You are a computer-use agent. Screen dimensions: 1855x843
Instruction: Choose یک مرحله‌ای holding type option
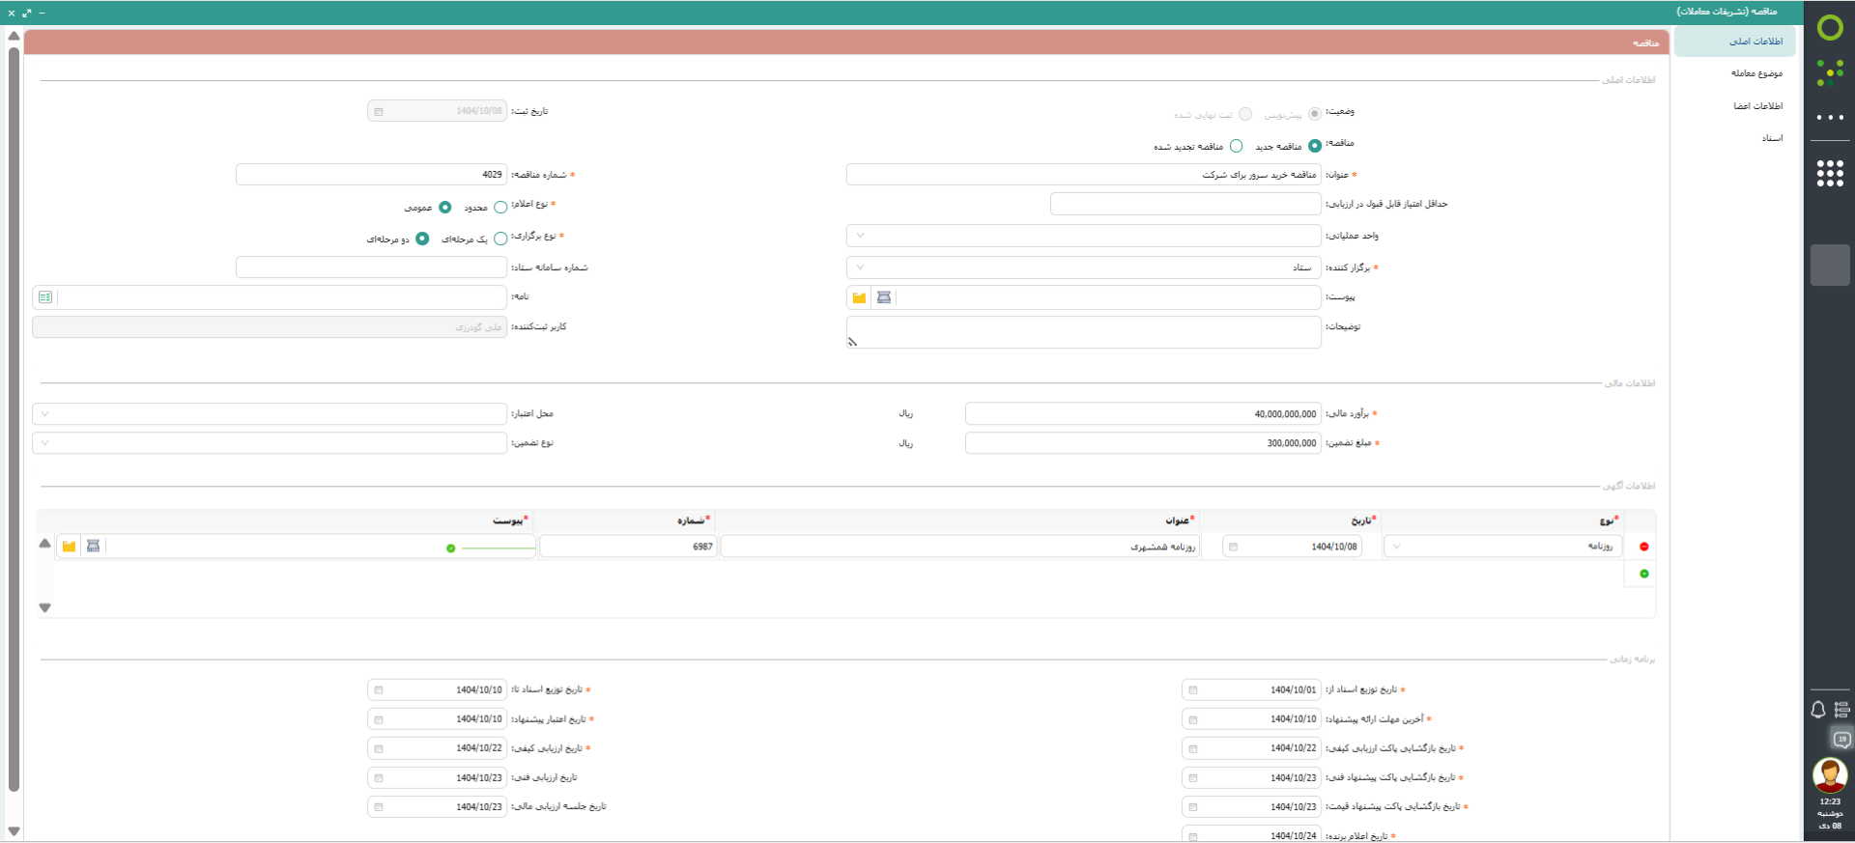(500, 239)
